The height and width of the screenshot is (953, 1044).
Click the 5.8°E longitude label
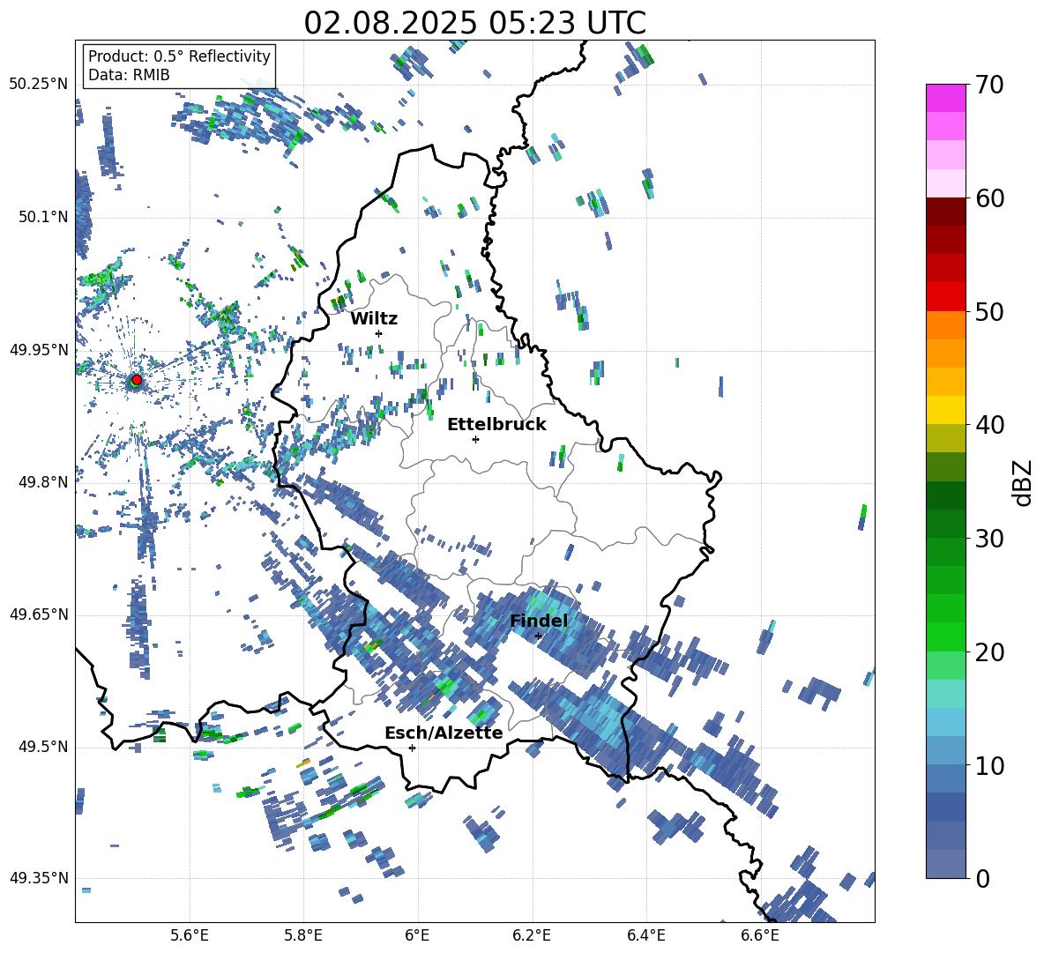click(x=303, y=935)
